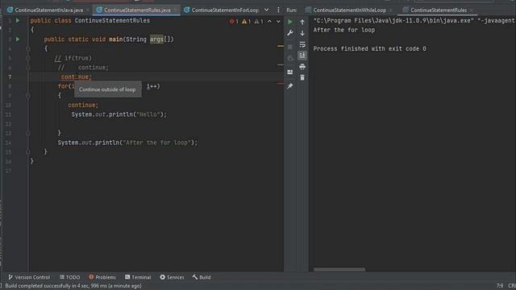Rerun the program with green play button
Viewport: 516px width, 290px height.
(x=290, y=22)
